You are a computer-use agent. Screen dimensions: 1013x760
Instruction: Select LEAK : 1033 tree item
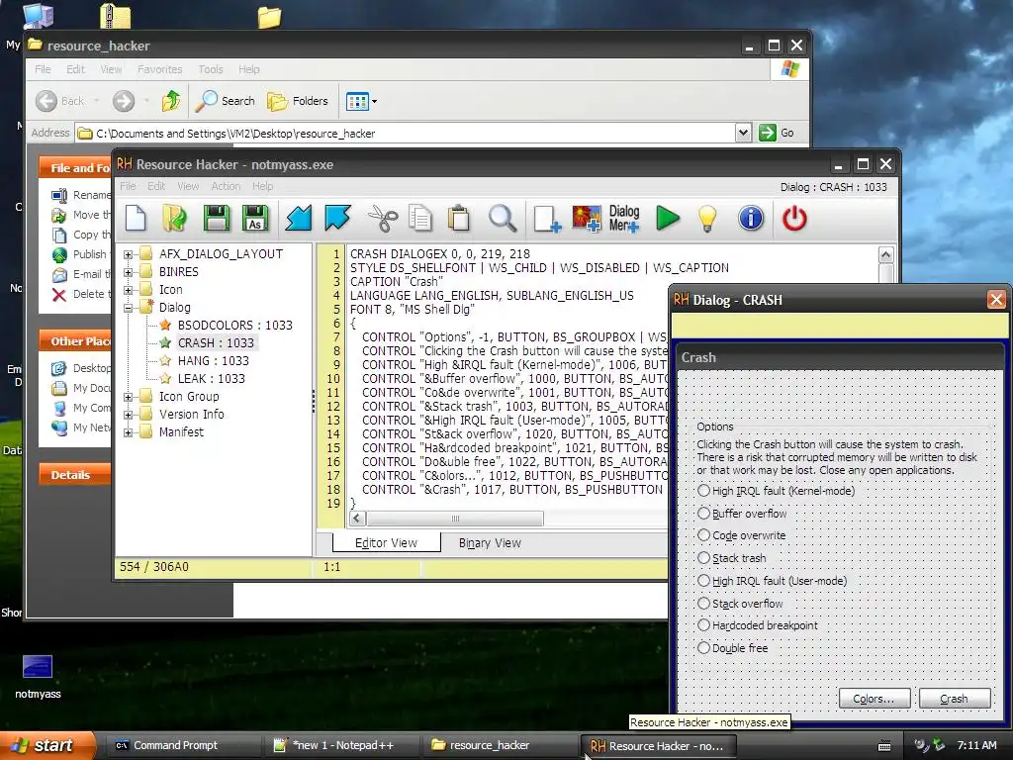[212, 379]
